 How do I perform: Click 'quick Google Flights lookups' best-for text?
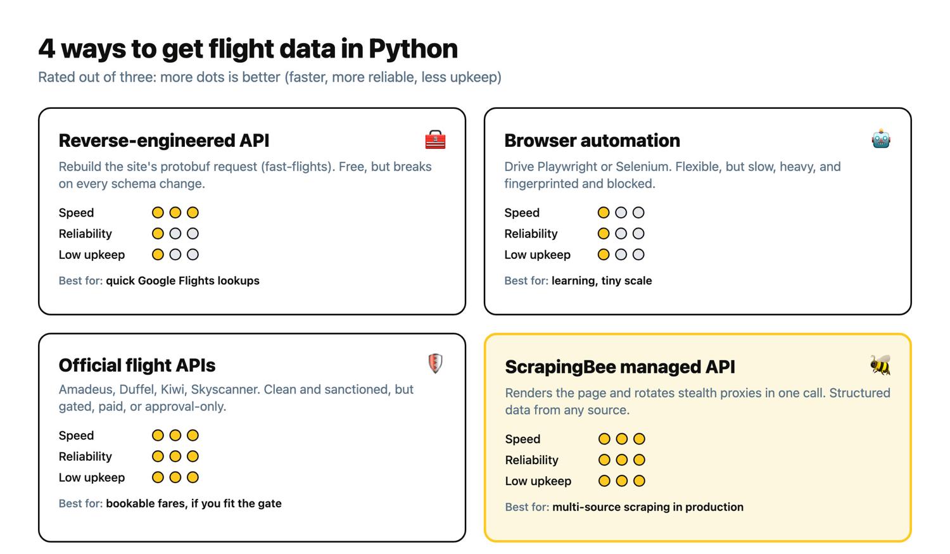tap(182, 280)
